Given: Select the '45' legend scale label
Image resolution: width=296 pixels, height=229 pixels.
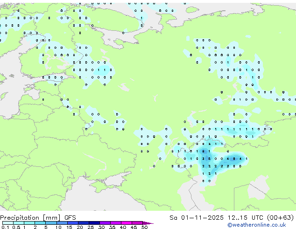Looking at the screenshot, I should click(134, 227).
